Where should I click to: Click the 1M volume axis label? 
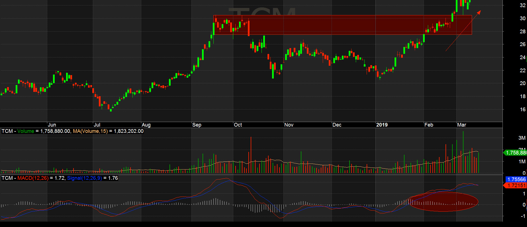522,162
